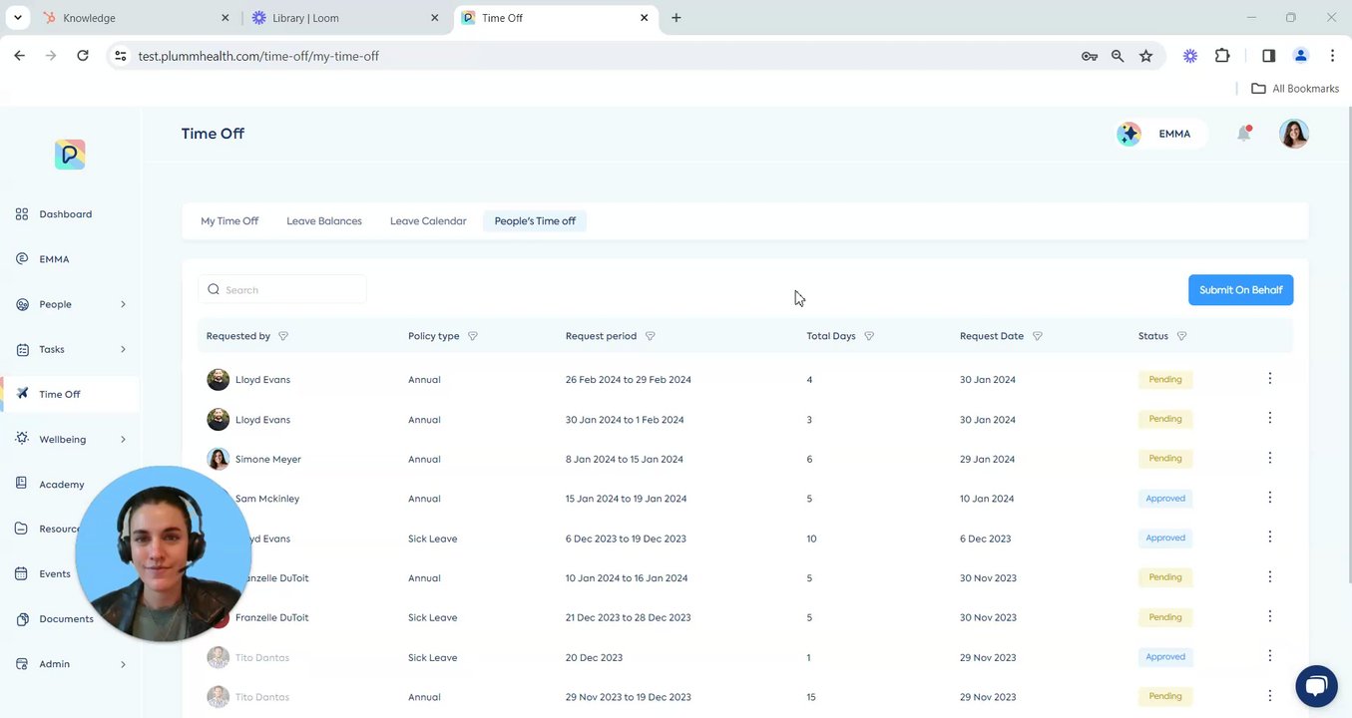Open the Academy sidebar link

click(x=61, y=485)
